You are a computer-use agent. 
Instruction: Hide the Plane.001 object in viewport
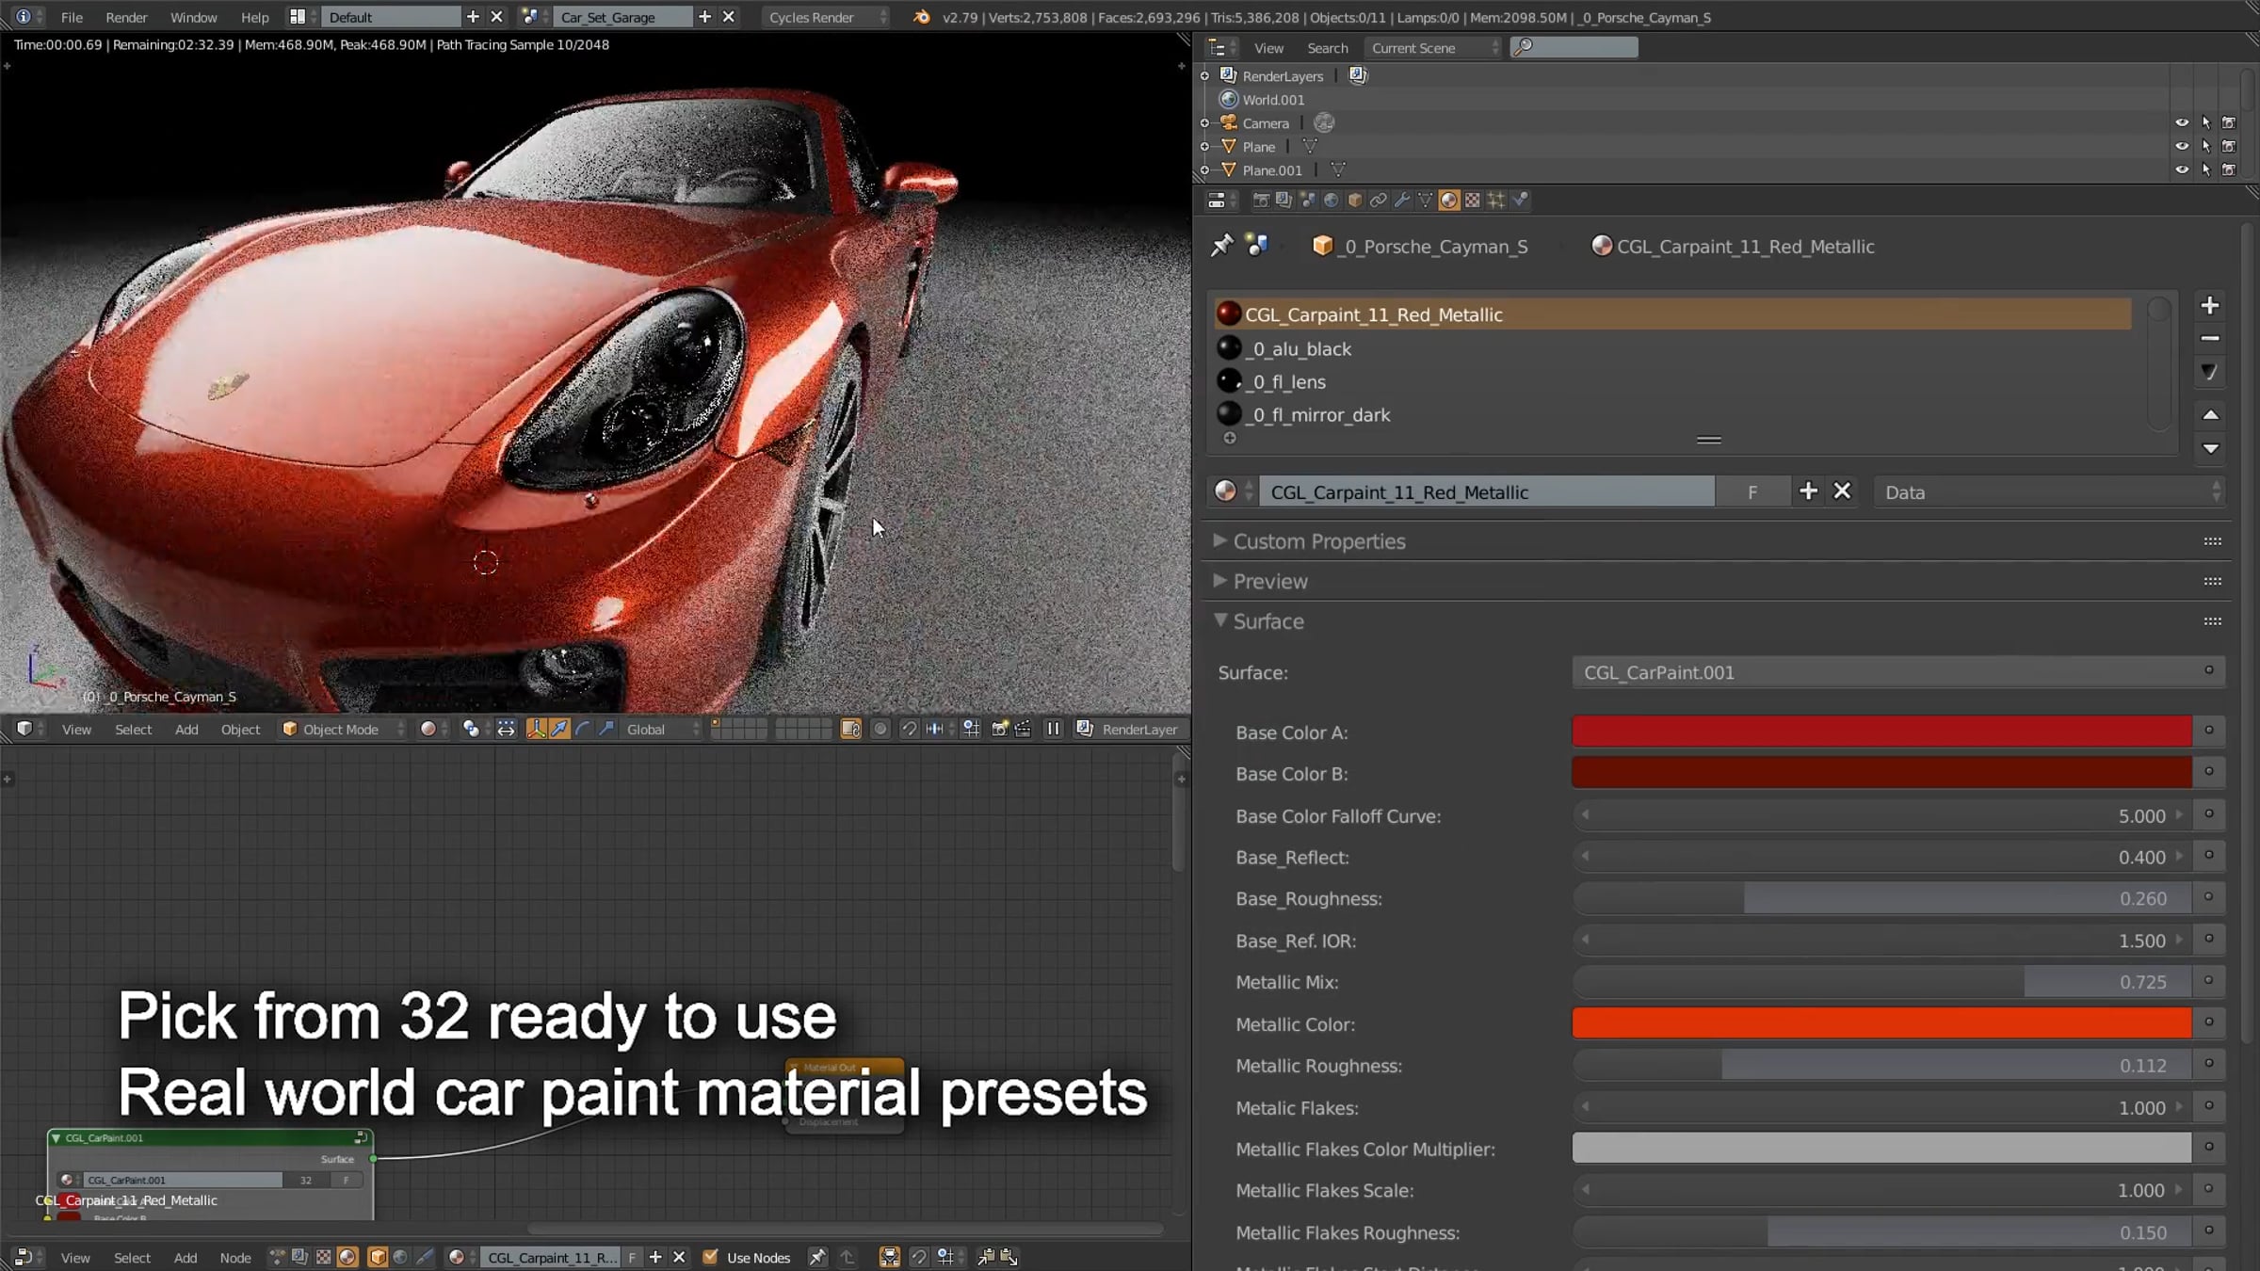2182,169
